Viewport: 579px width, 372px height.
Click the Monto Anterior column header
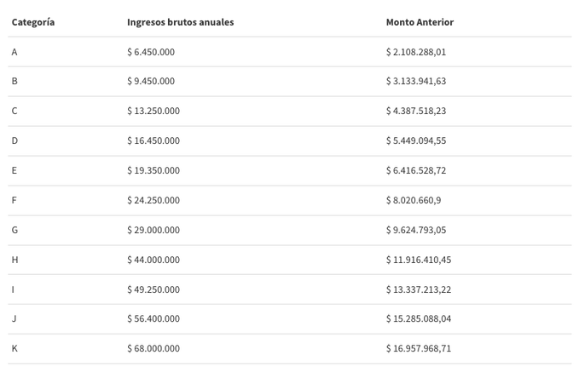click(x=420, y=22)
